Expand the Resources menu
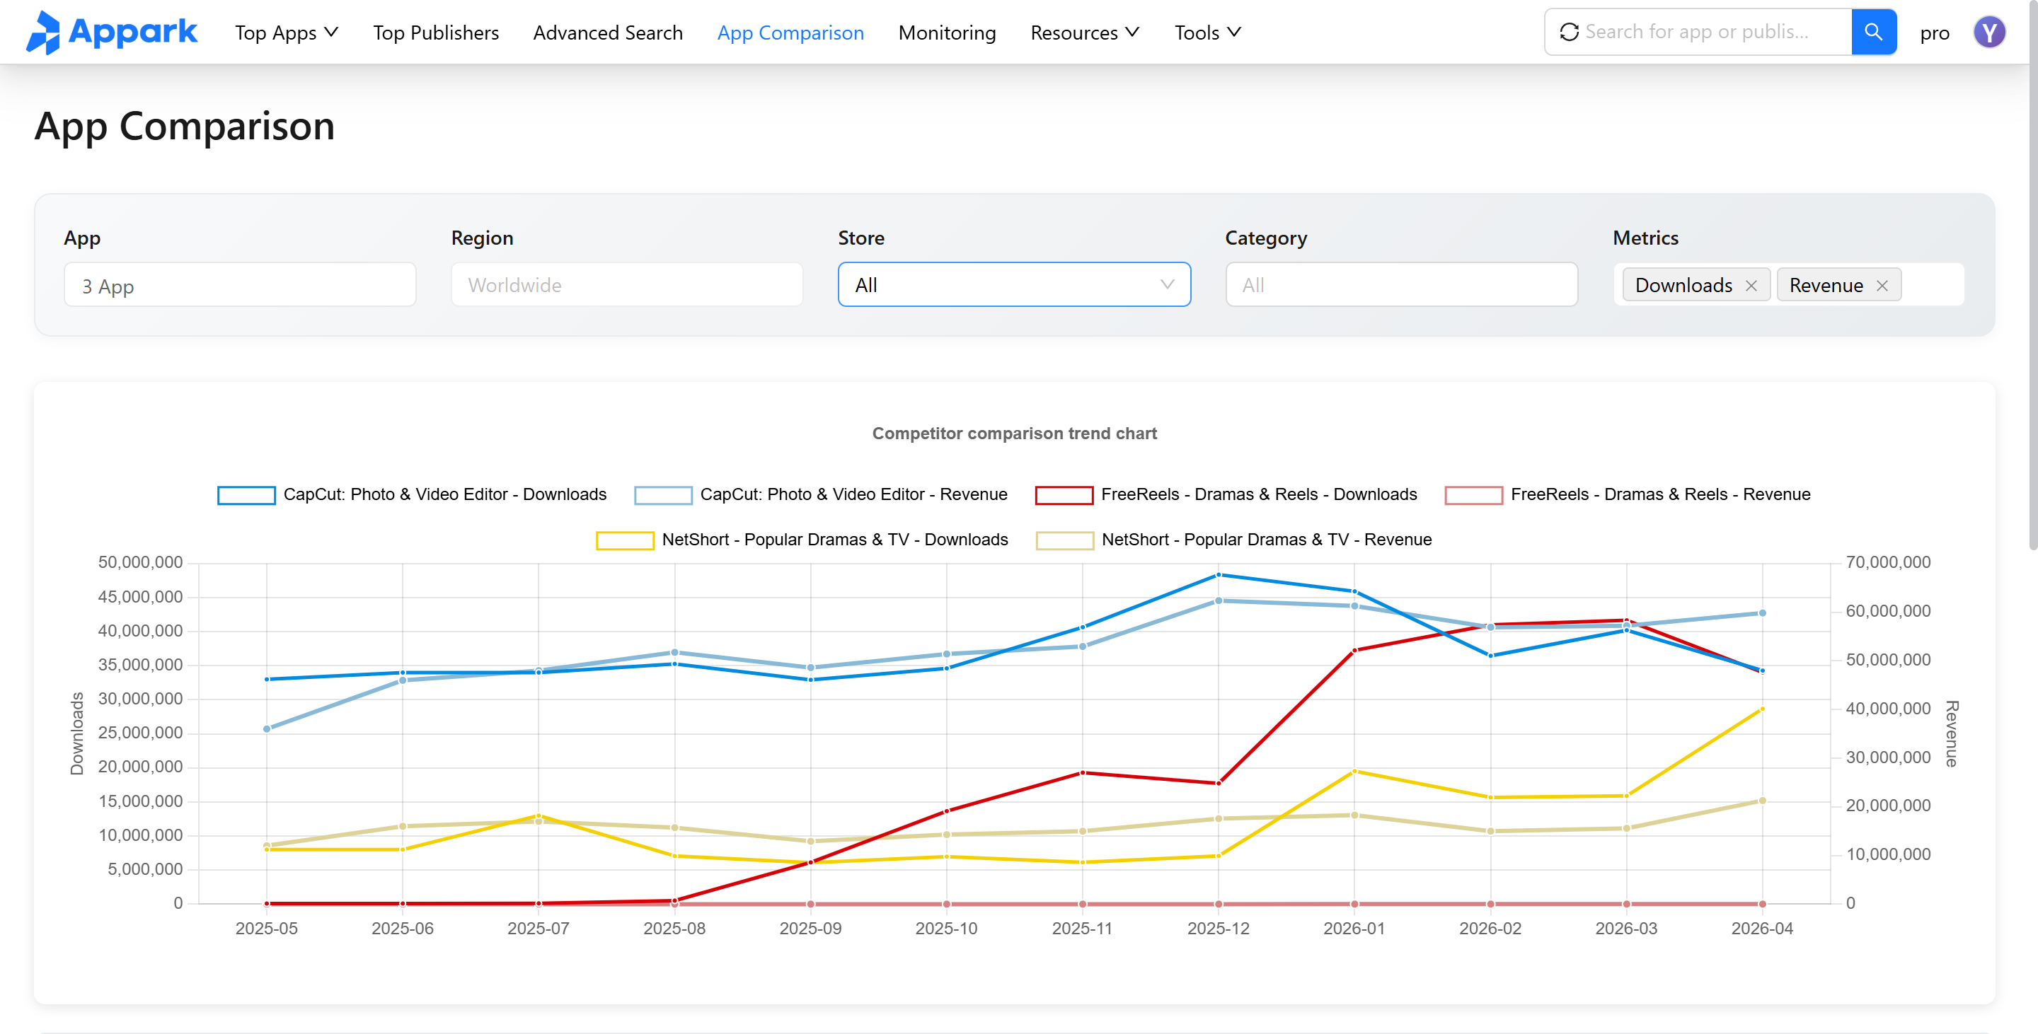Image resolution: width=2038 pixels, height=1034 pixels. point(1085,33)
